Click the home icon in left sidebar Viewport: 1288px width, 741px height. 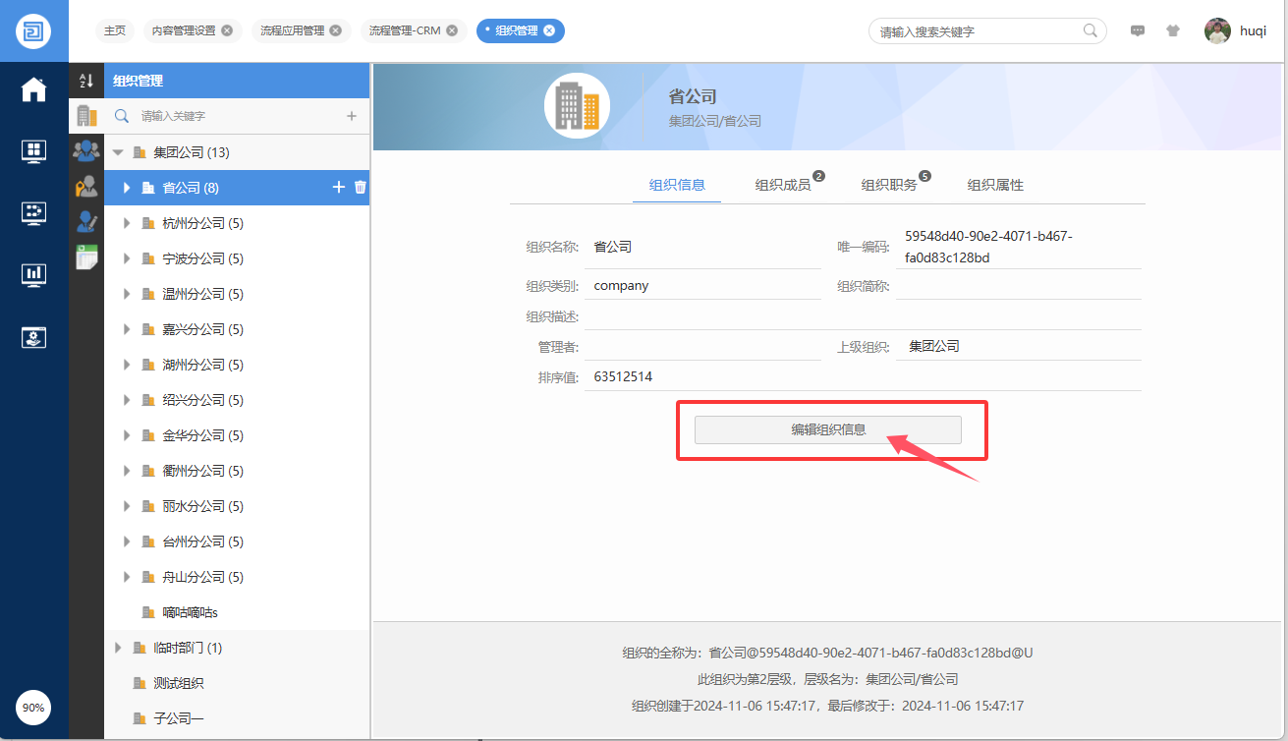[x=33, y=89]
